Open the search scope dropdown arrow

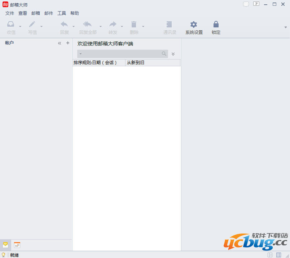click(x=80, y=54)
